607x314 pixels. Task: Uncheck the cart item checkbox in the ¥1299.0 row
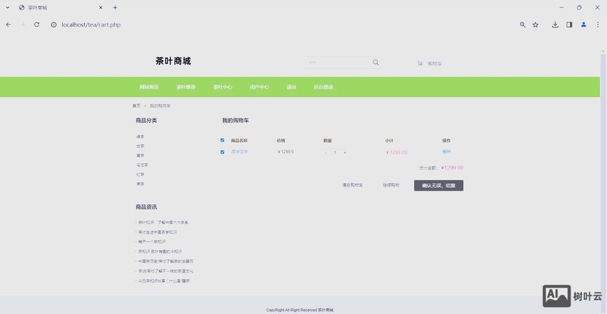tap(222, 152)
